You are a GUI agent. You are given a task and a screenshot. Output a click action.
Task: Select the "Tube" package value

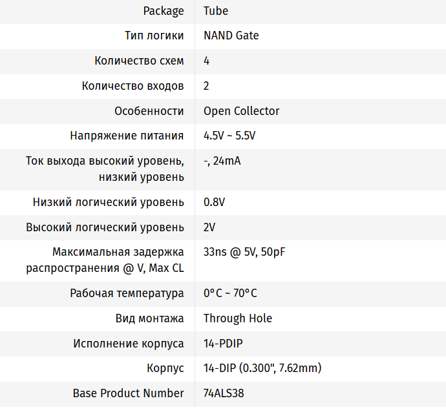[x=216, y=11]
